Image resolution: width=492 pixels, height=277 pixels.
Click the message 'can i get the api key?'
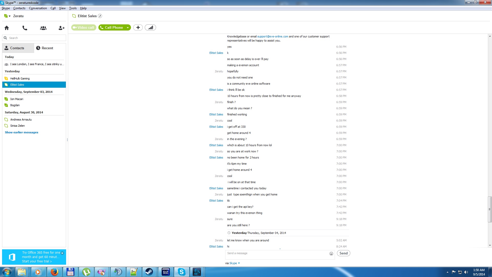(240, 207)
